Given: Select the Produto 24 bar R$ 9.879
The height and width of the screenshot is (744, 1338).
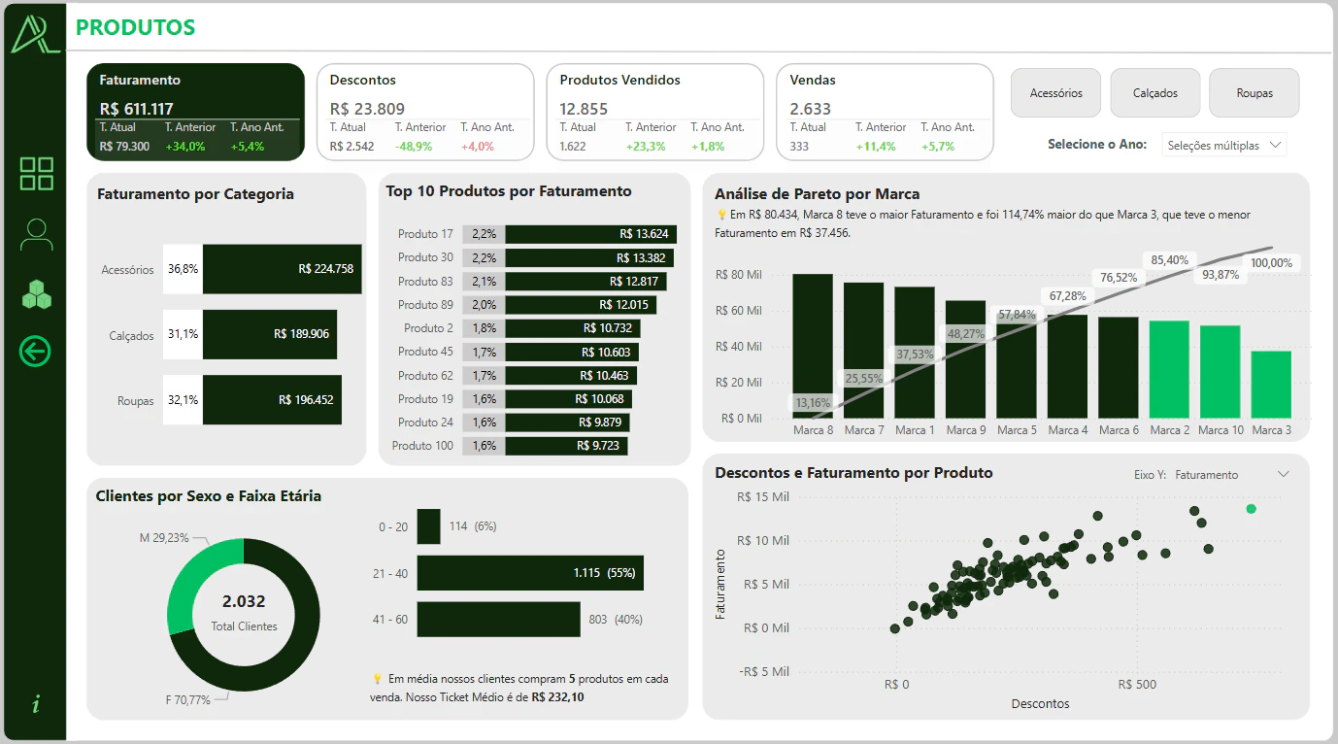Looking at the screenshot, I should pyautogui.click(x=567, y=423).
